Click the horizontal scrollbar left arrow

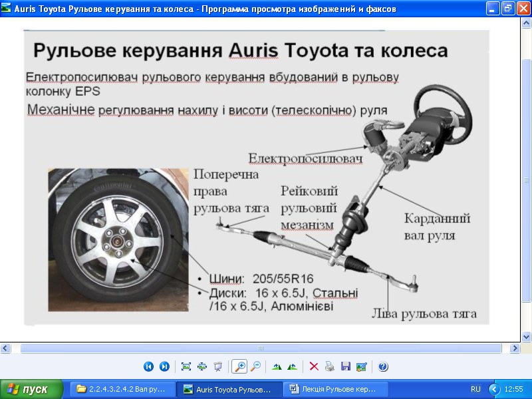[x=5, y=348]
